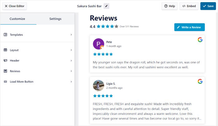Expand the Templates section chevron
Screen dimensions: 218x126
[x=71, y=35]
